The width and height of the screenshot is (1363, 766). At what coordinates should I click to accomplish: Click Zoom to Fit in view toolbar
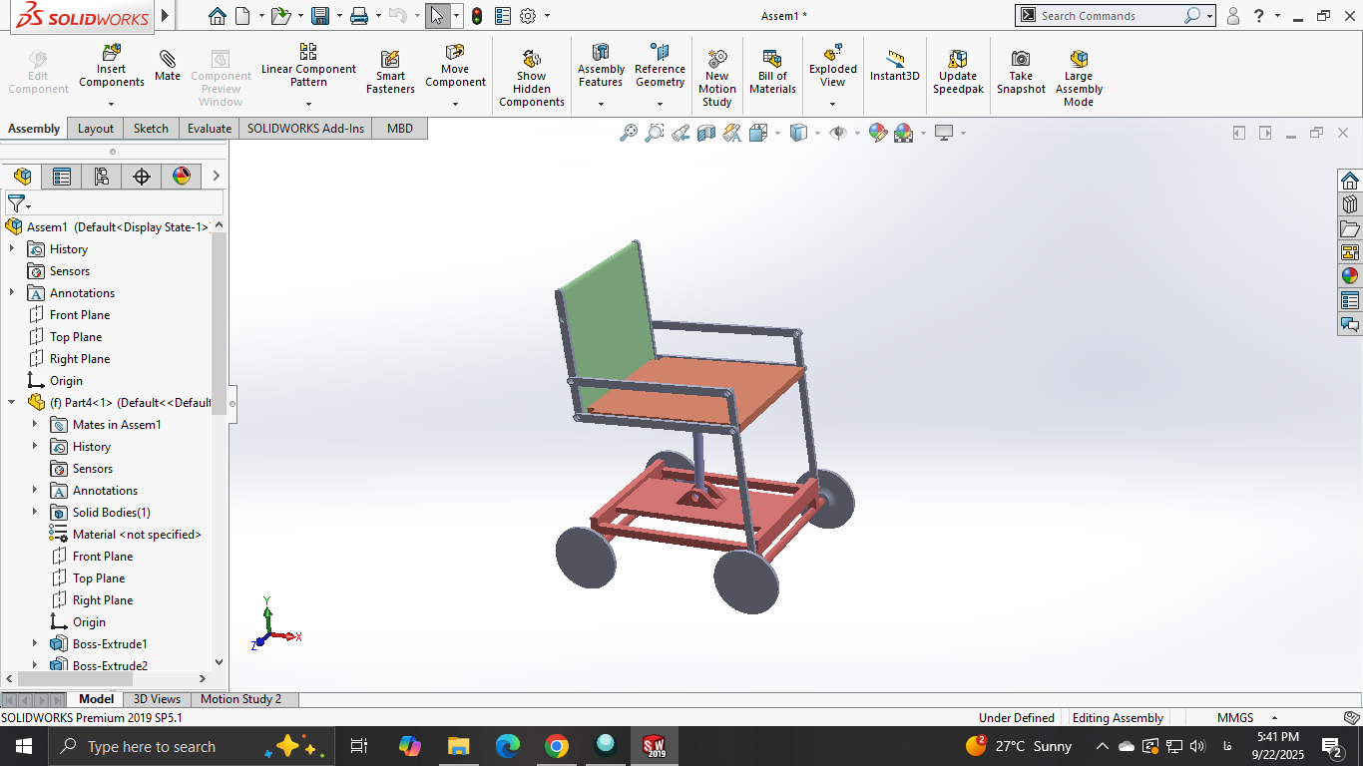[629, 133]
